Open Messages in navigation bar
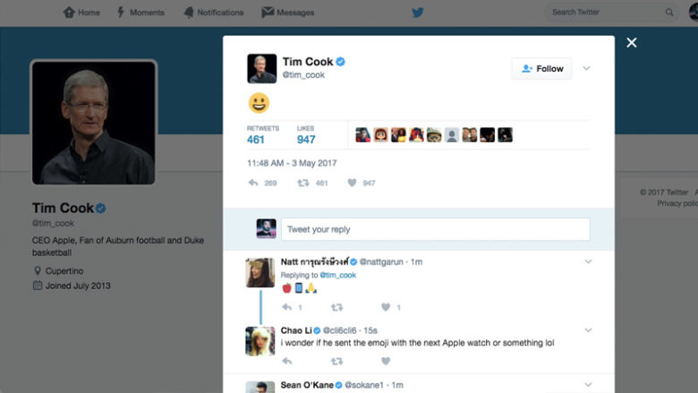This screenshot has height=393, width=698. (x=288, y=13)
